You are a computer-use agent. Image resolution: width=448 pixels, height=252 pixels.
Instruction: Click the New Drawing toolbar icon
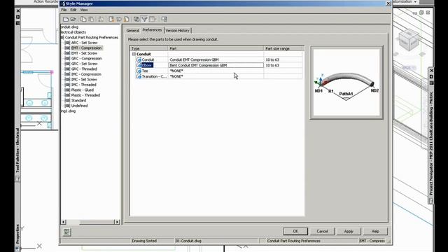tap(66, 19)
